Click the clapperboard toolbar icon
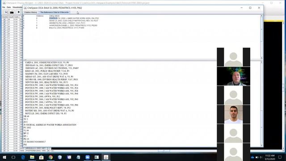This screenshot has width=286, height=161. pyautogui.click(x=12, y=12)
